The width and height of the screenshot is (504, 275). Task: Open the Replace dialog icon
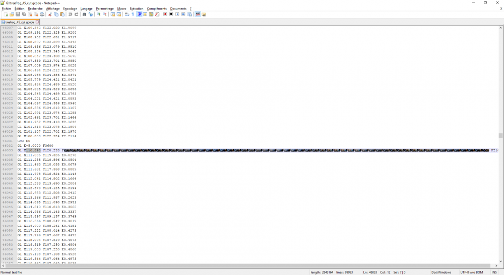90,14
